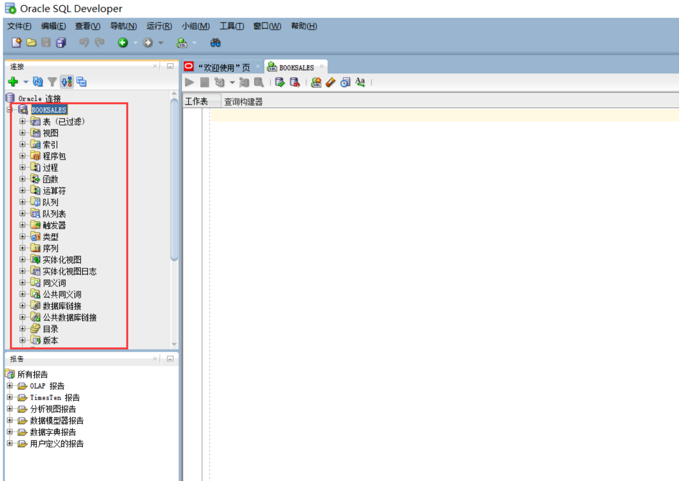Collapse the BOOKSALES connection node
679x481 pixels.
pos(10,109)
